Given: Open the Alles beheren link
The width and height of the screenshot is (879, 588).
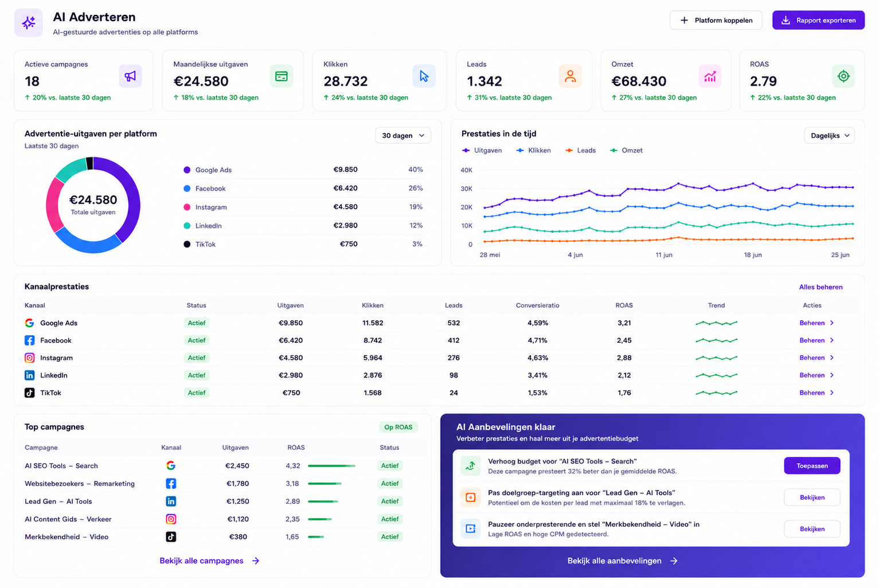Looking at the screenshot, I should [821, 287].
